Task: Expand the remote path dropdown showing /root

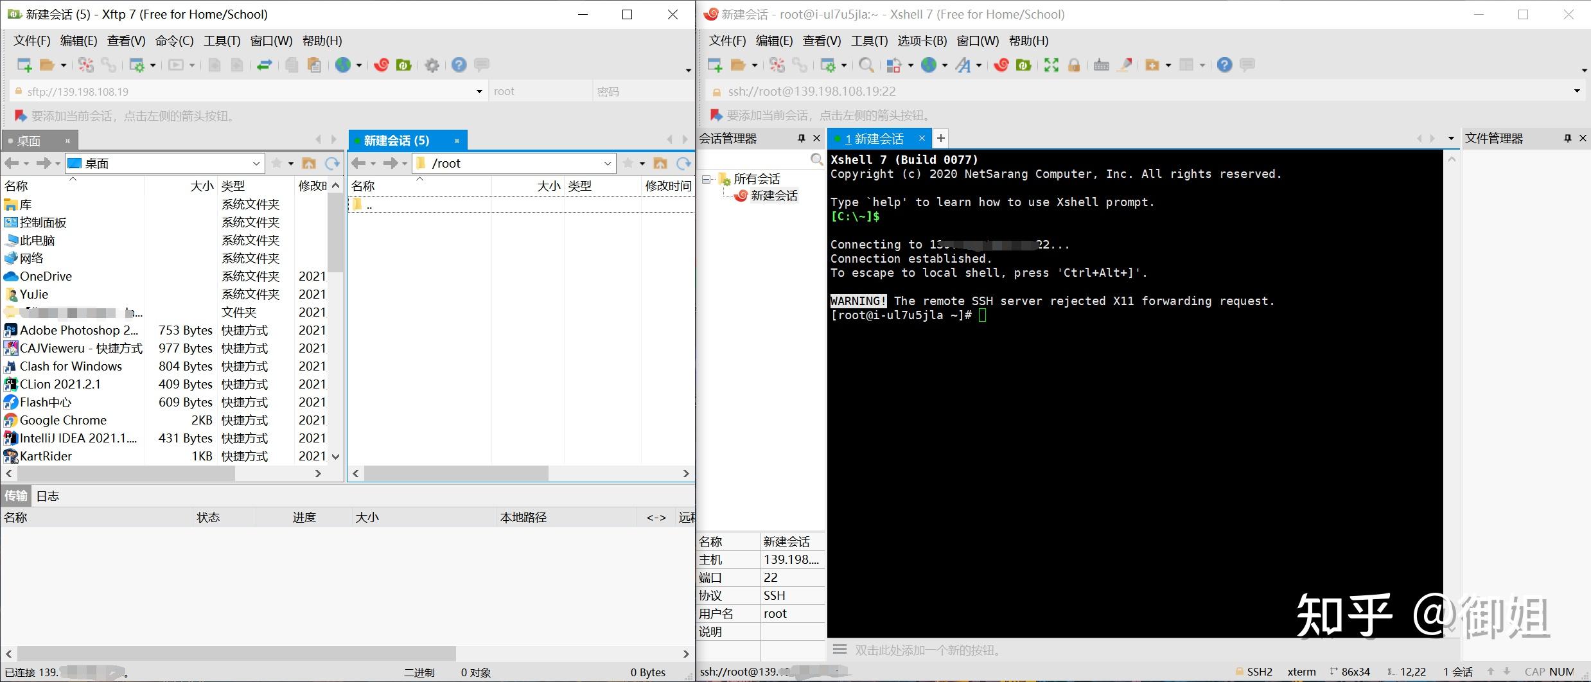Action: pos(607,163)
